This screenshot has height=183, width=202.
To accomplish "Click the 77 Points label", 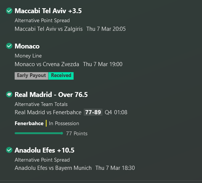I will click(77, 133).
